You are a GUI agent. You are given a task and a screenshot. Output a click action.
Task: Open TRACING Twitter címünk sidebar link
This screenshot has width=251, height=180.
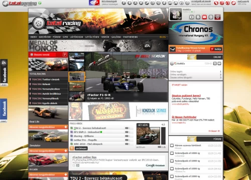[46, 79]
